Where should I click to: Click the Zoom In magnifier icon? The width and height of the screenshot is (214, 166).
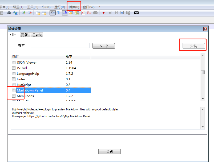coord(23,13)
